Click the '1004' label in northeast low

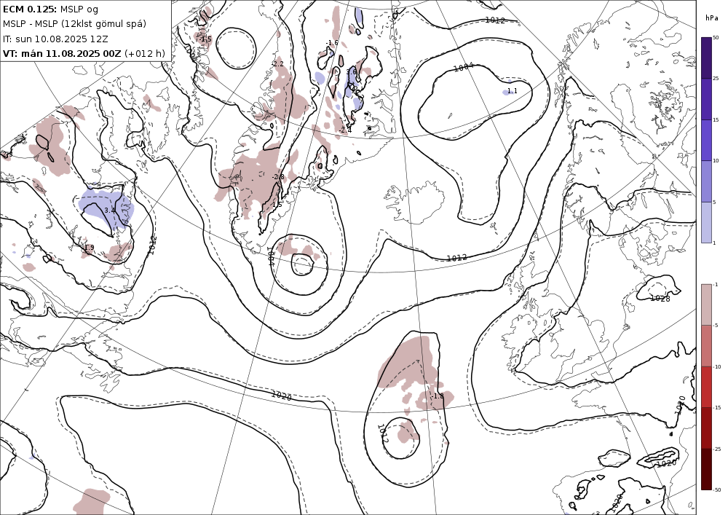[463, 67]
